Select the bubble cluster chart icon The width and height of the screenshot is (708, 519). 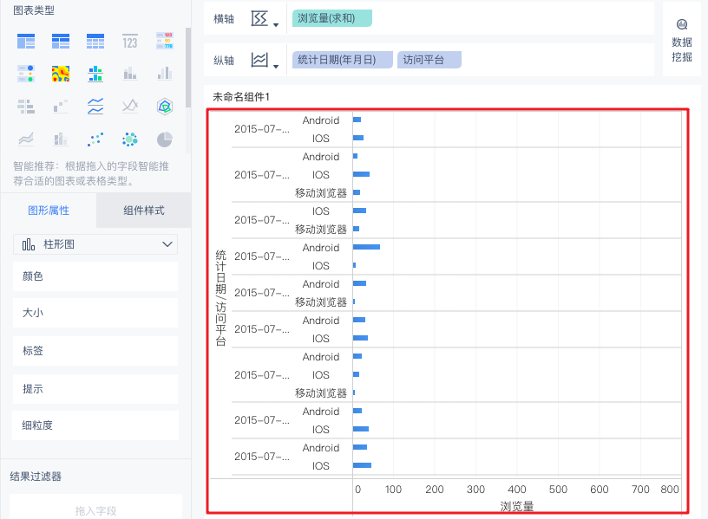130,139
